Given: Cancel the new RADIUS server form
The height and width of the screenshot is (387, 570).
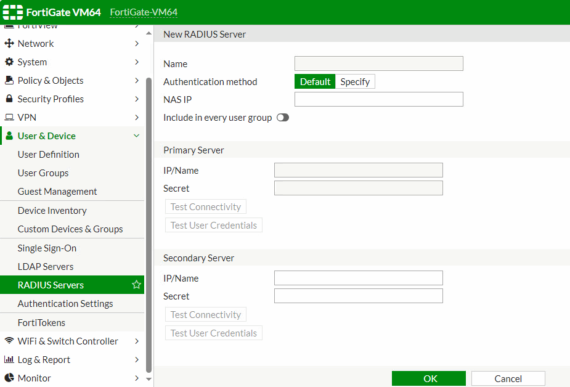Looking at the screenshot, I should (508, 378).
